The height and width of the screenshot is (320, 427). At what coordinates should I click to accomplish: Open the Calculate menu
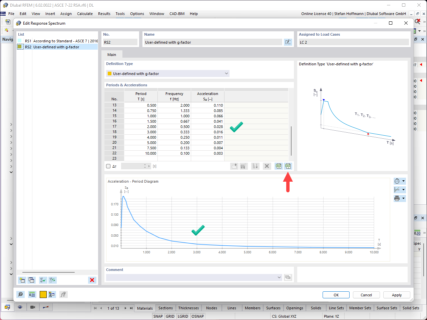pos(85,14)
